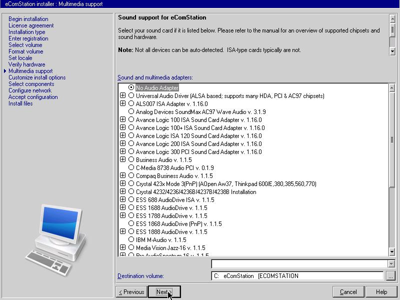400x300 pixels.
Task: Open Enter registration step
Action: click(28, 38)
